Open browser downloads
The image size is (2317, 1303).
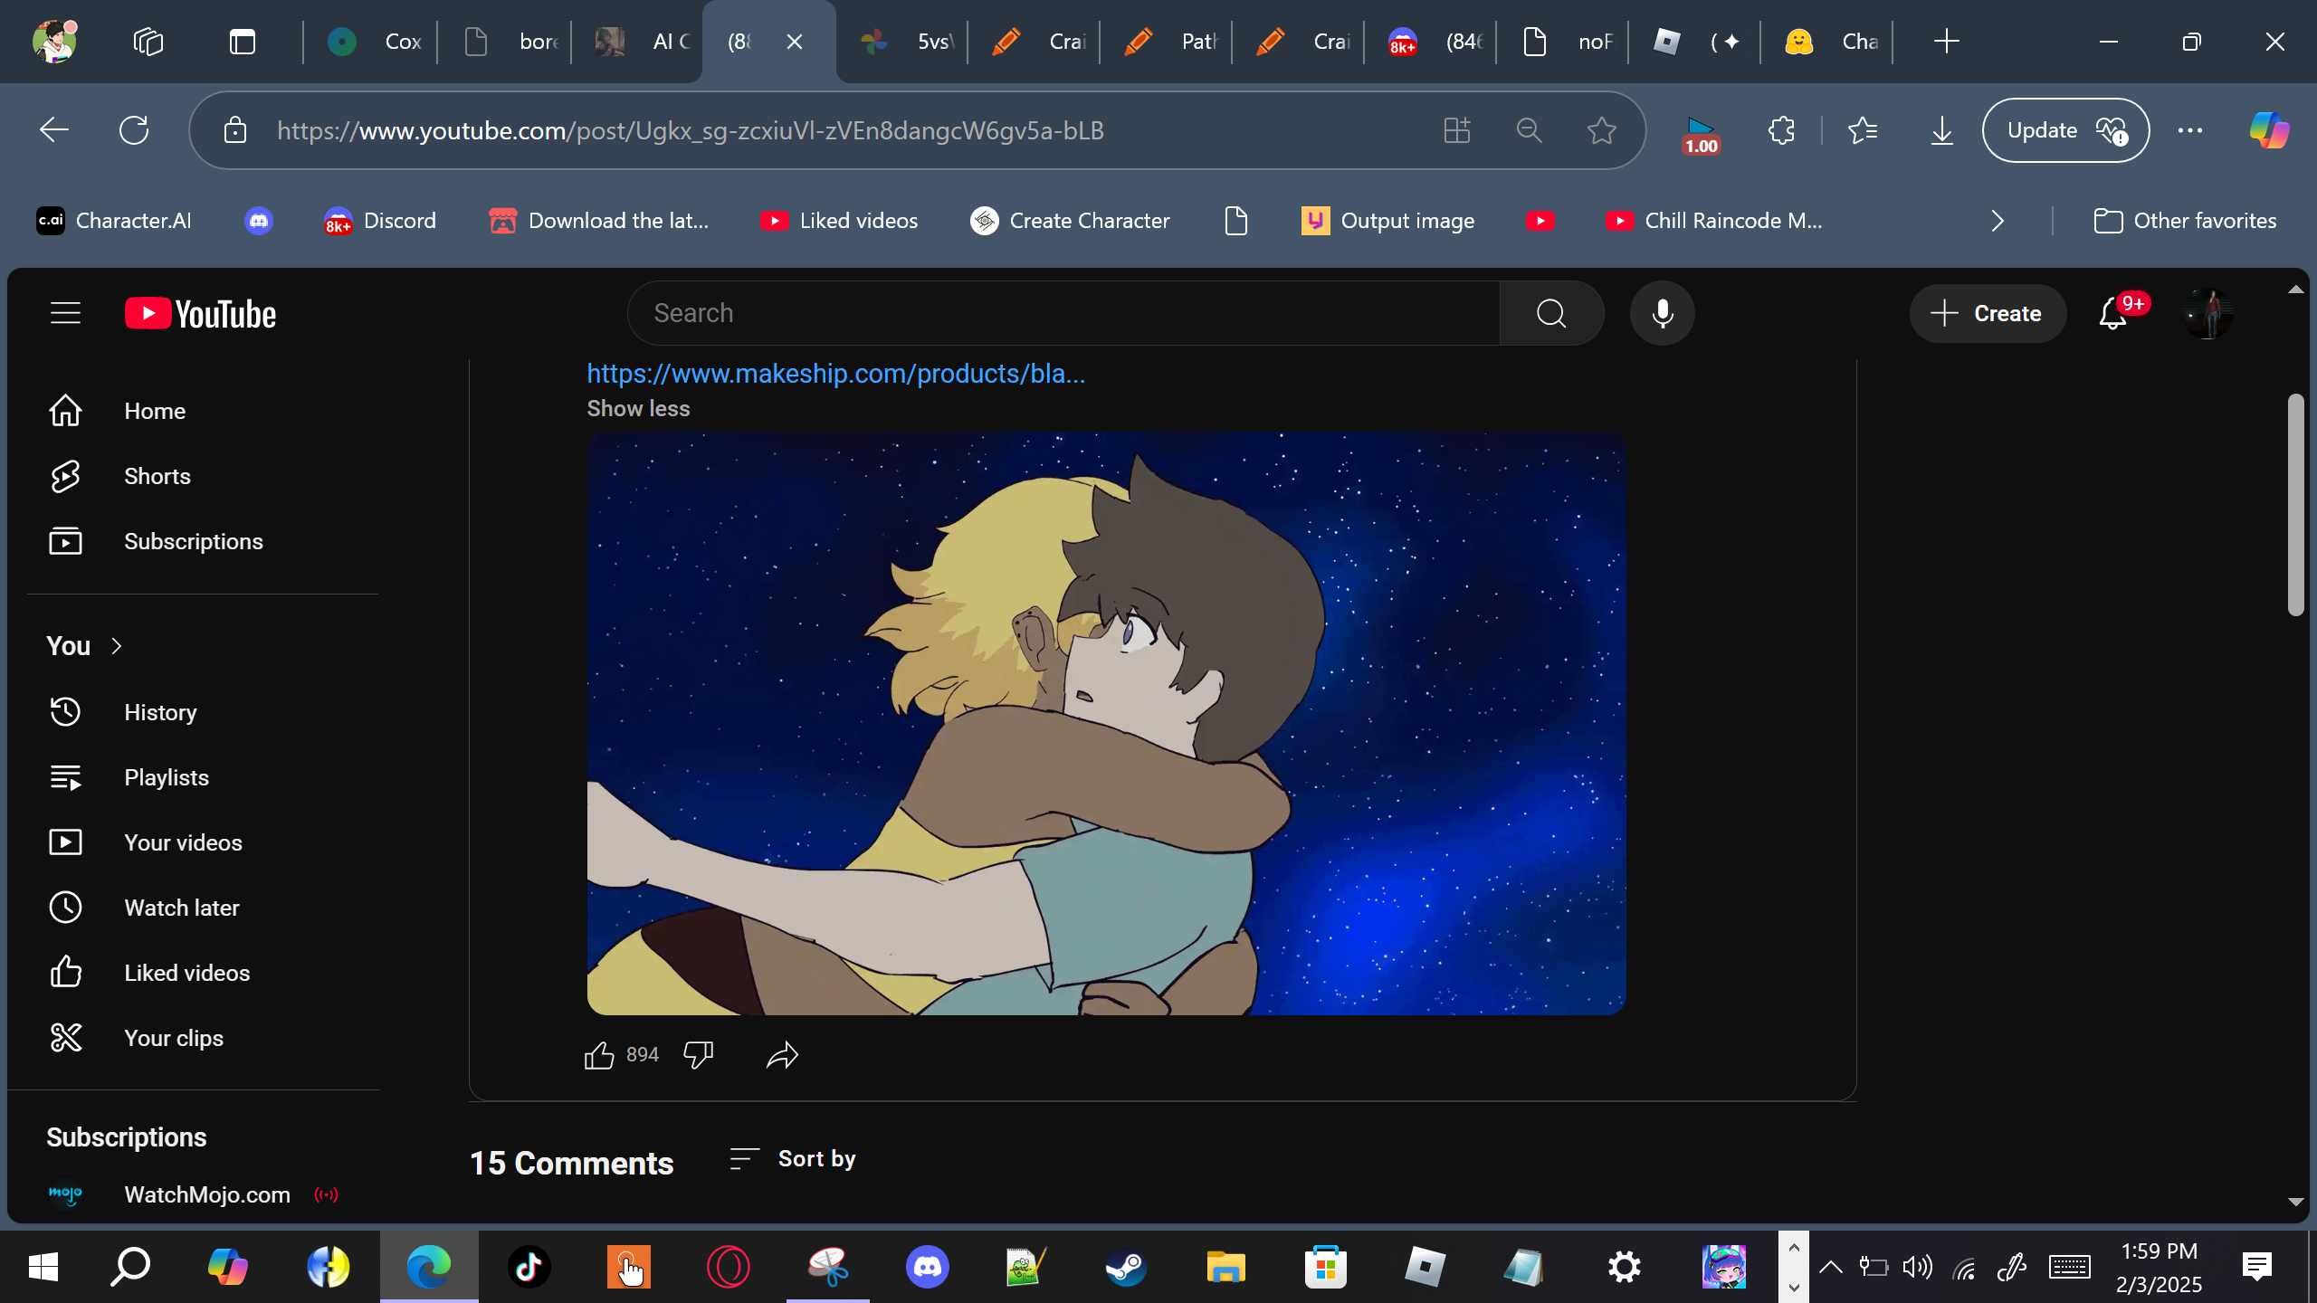click(1942, 130)
